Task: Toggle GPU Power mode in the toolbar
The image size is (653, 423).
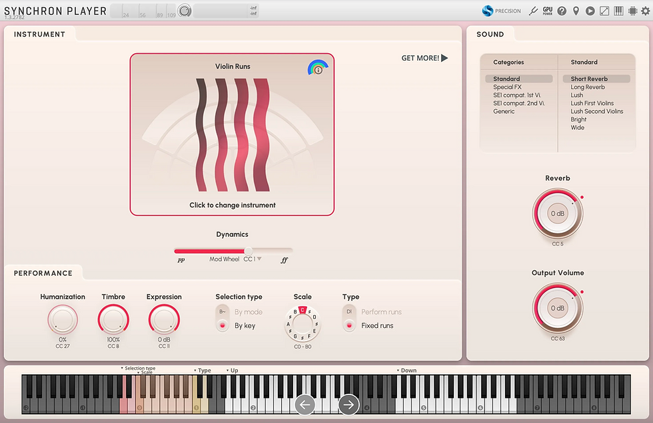Action: [x=548, y=11]
